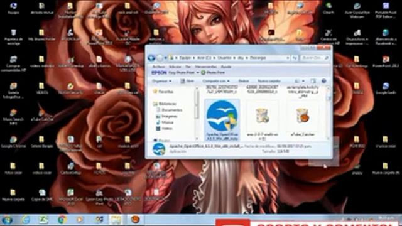Screen dimensions: 402x226
Task: Open the Ver menu
Action: click(188, 67)
